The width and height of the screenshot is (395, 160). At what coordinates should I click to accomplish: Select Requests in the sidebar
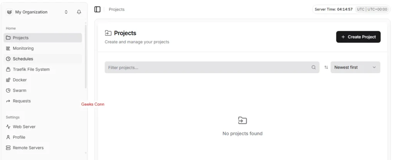pyautogui.click(x=22, y=101)
